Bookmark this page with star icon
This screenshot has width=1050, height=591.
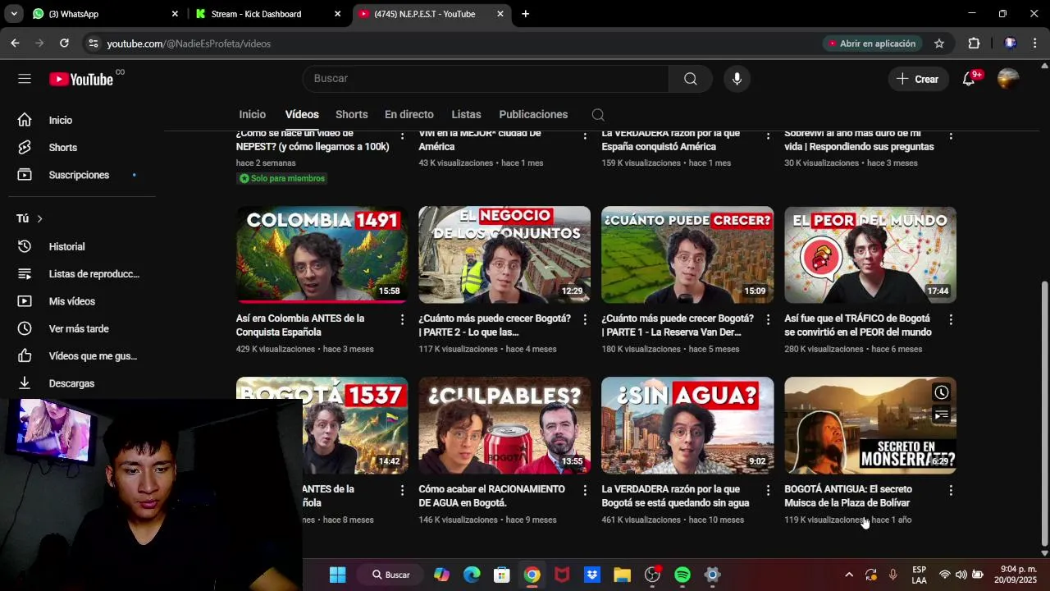[939, 44]
